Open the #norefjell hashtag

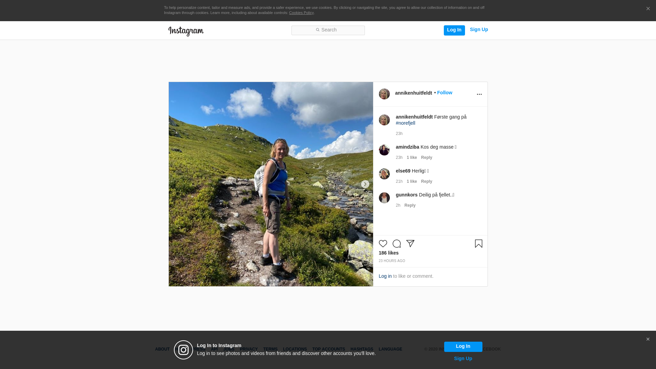pos(405,123)
